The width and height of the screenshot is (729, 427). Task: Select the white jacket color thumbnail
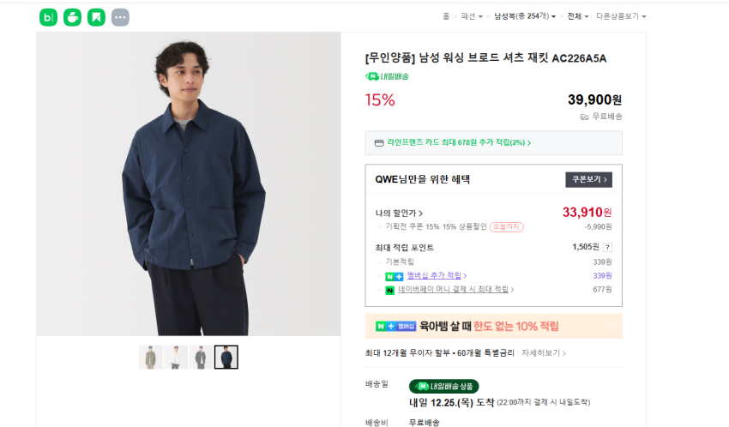176,357
